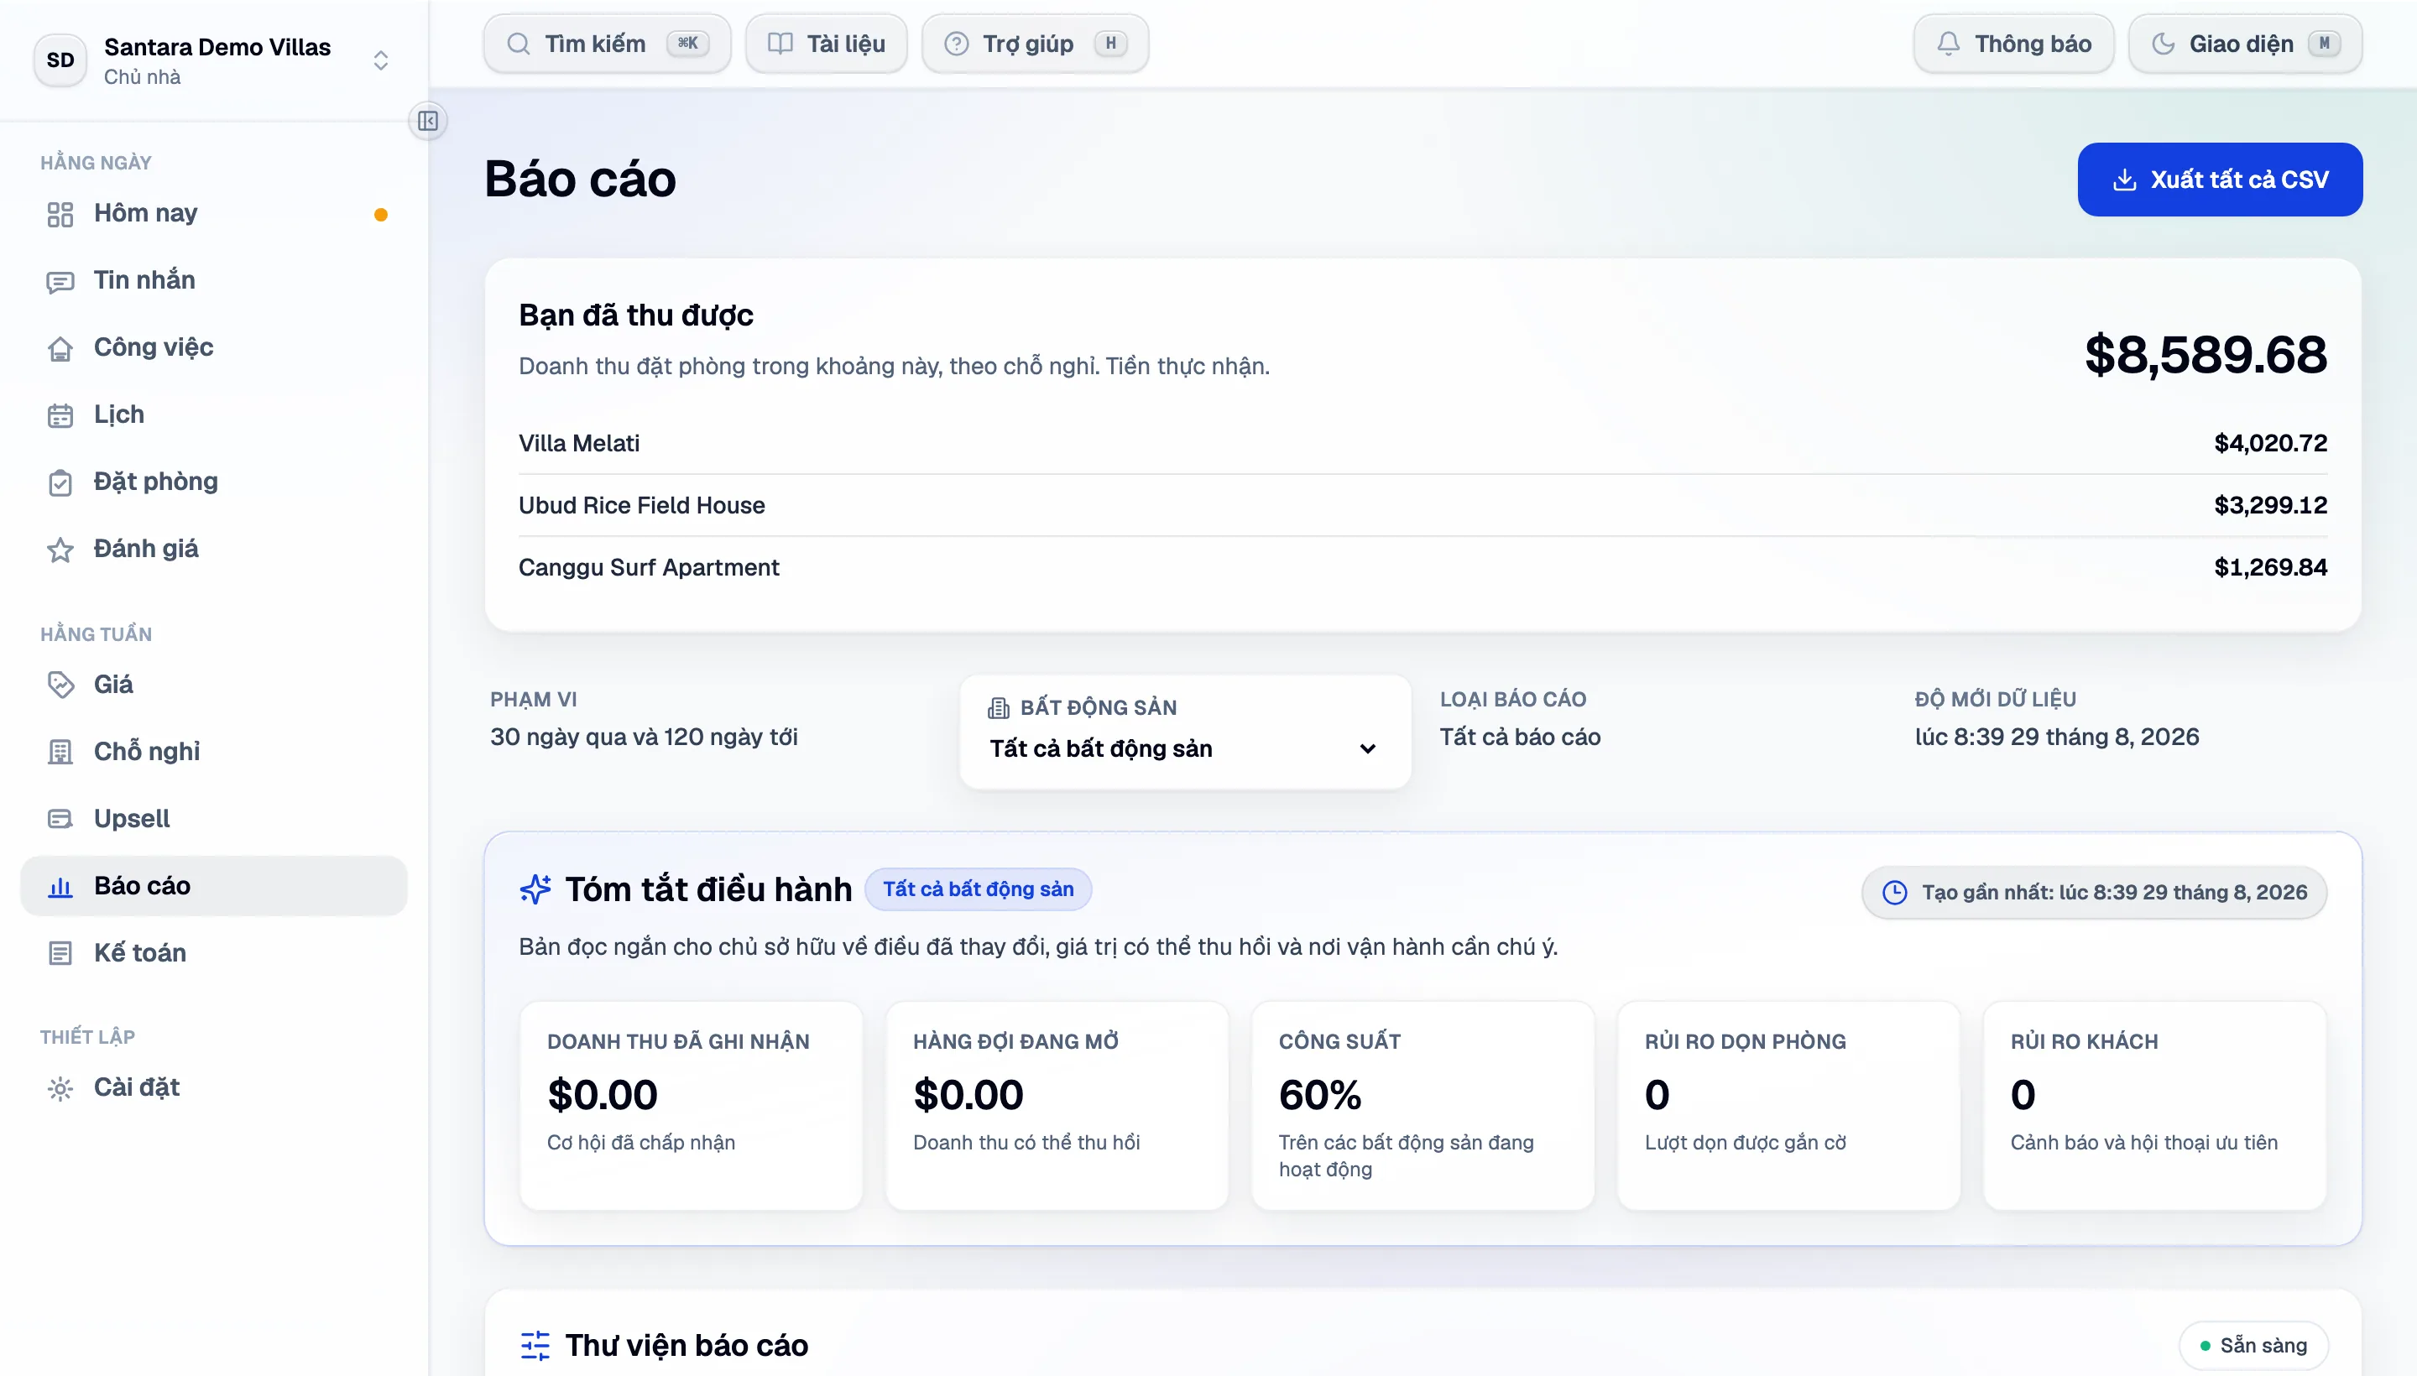Toggle Giao diện theme mode

(2245, 44)
